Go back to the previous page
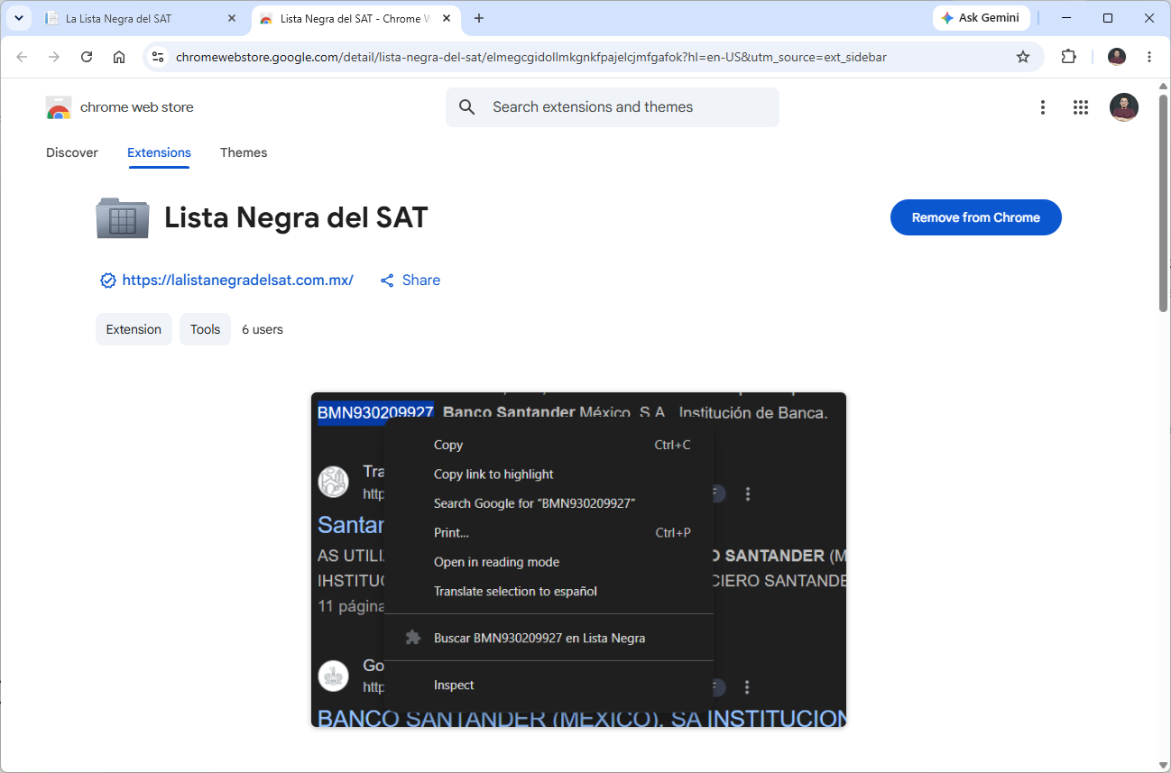Viewport: 1171px width, 773px height. [x=22, y=57]
